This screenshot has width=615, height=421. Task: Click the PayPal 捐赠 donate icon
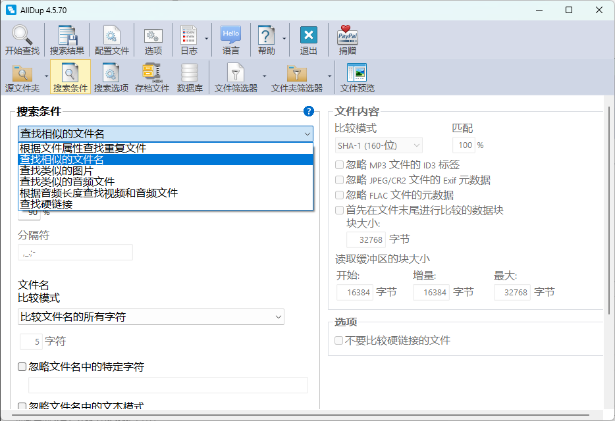[x=348, y=40]
